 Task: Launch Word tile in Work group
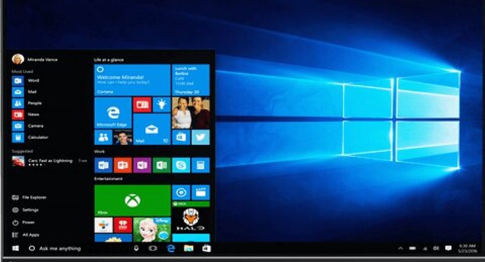click(103, 165)
